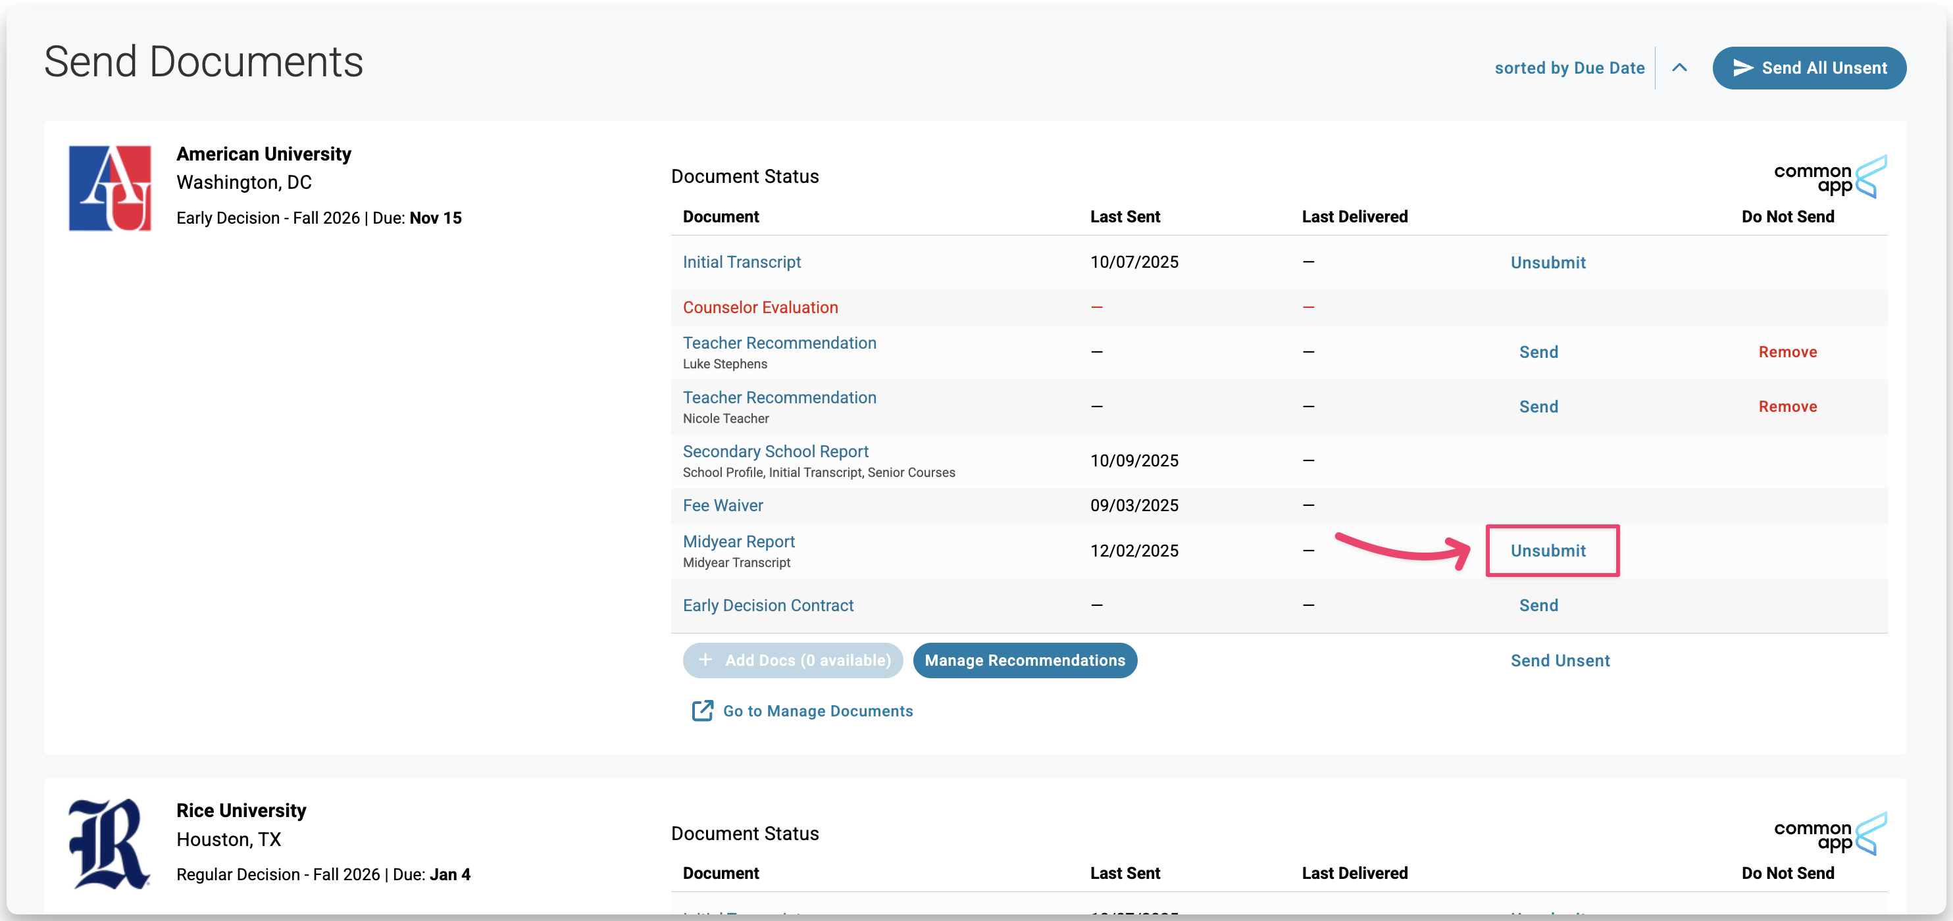Click the paper plane icon on Send All Unsent
Image resolution: width=1953 pixels, height=921 pixels.
point(1742,68)
